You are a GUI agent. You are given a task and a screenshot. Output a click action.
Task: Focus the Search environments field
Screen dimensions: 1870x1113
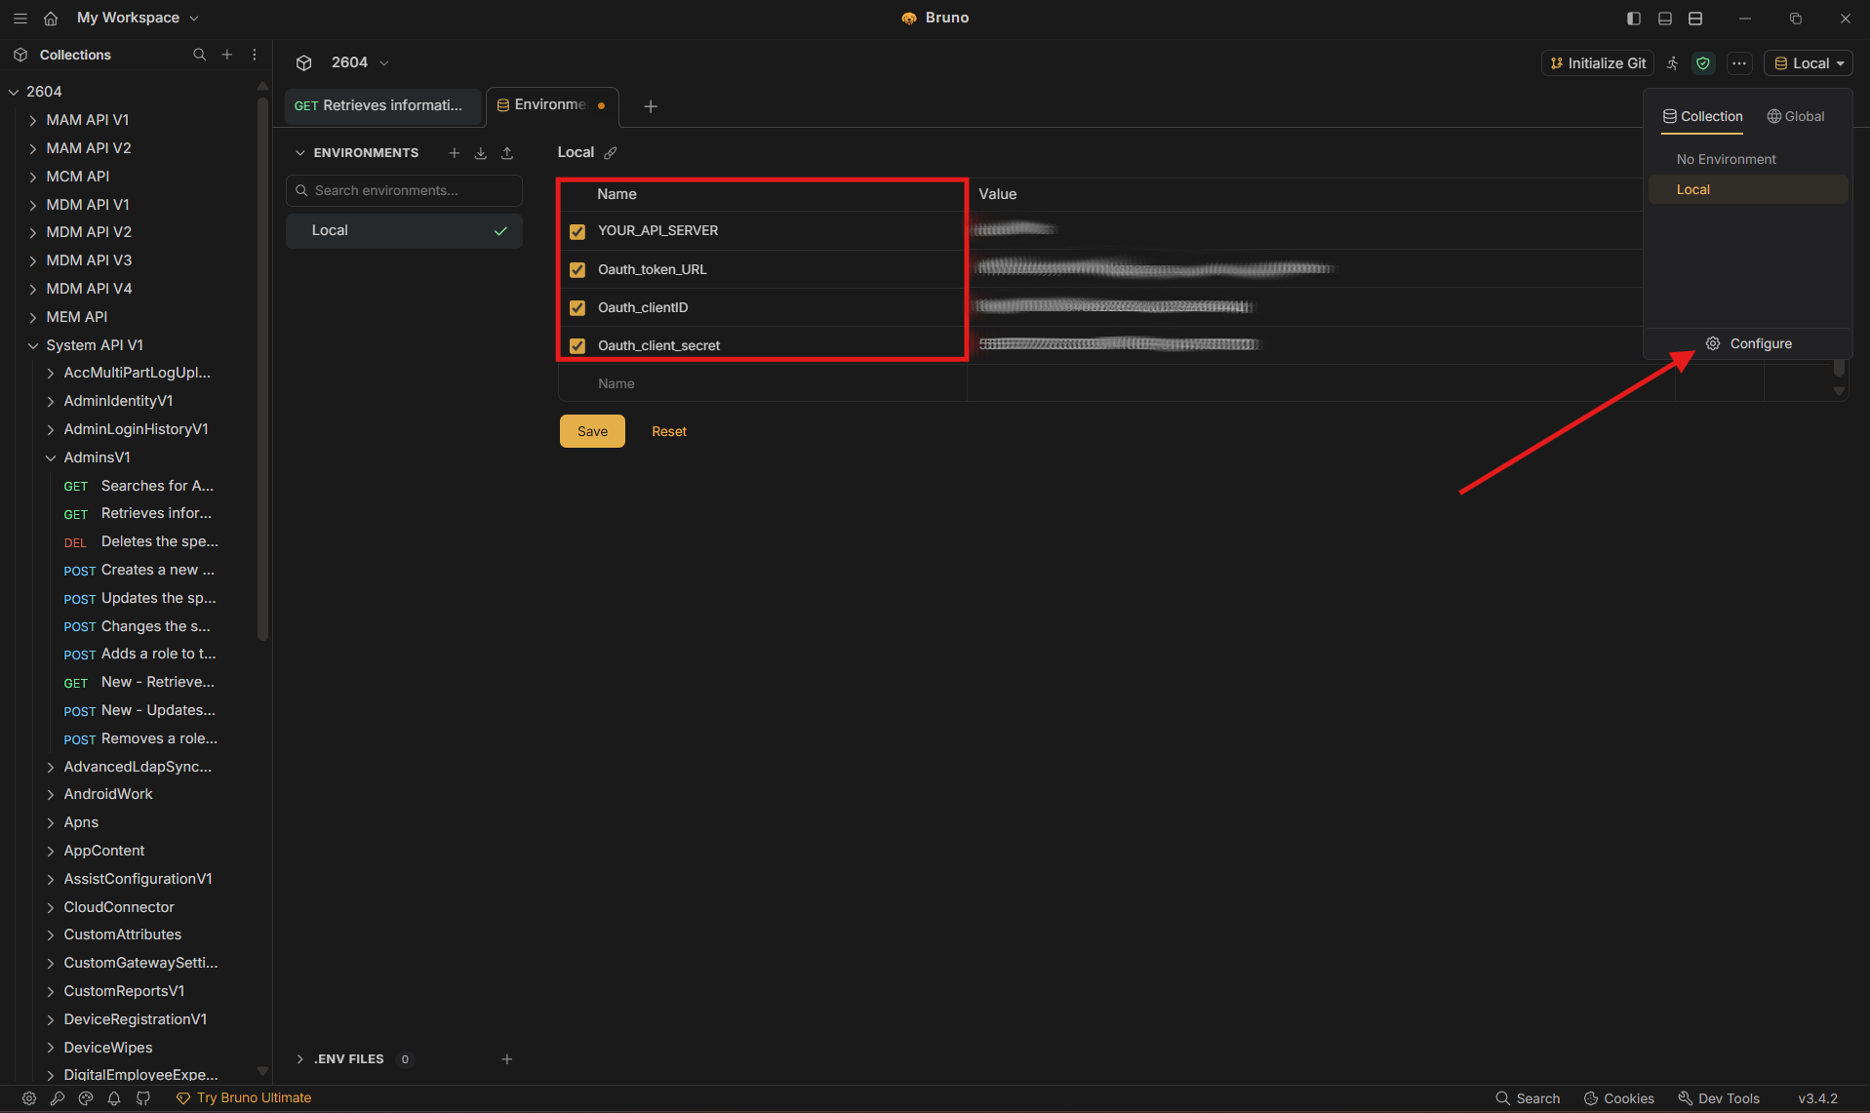pyautogui.click(x=404, y=190)
